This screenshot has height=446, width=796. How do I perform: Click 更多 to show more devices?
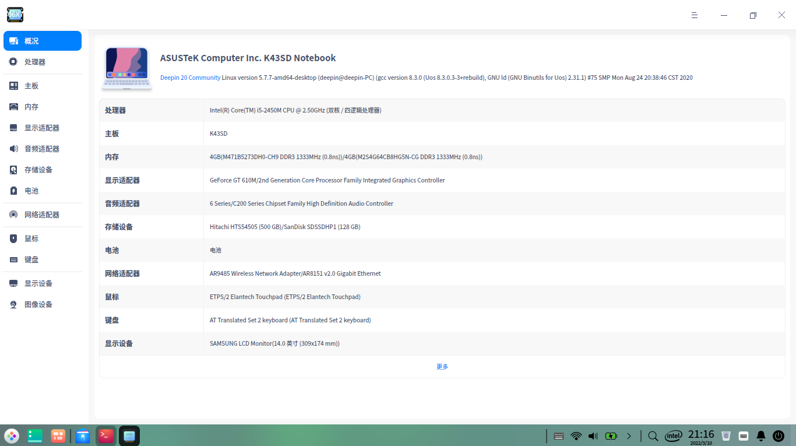pyautogui.click(x=442, y=367)
